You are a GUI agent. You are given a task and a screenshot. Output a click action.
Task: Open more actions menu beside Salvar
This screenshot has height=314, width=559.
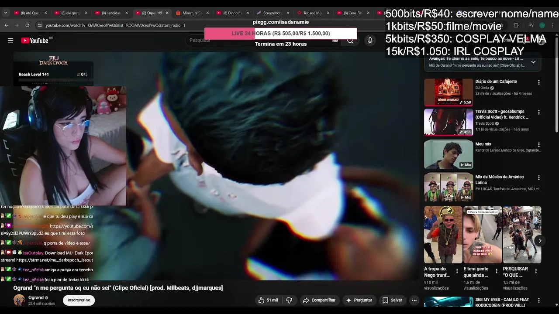[x=414, y=300]
